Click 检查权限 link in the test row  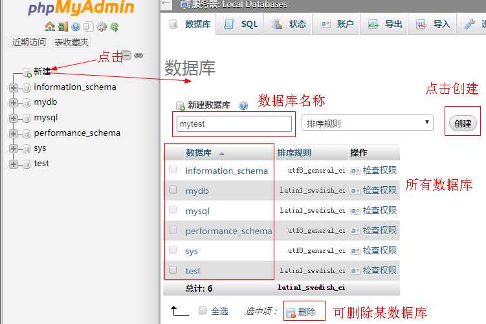(x=379, y=270)
